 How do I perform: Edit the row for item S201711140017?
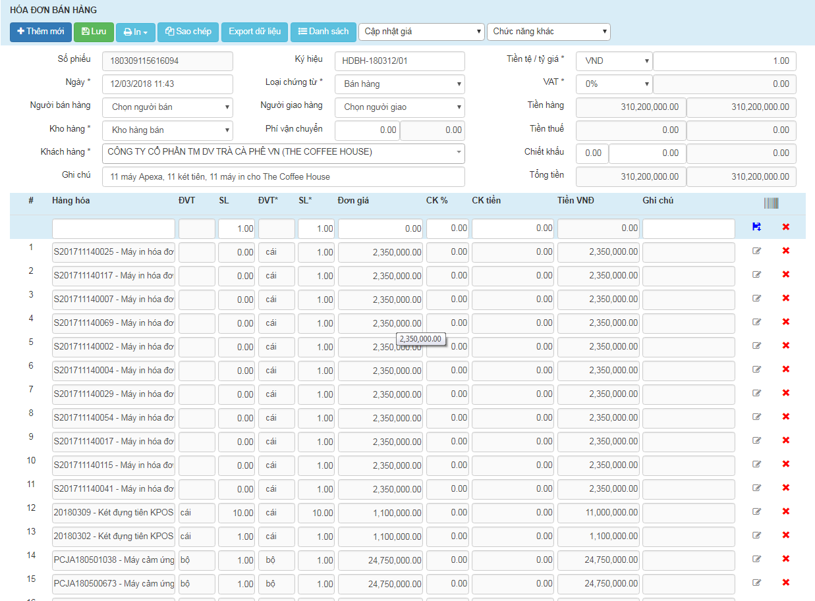point(756,440)
